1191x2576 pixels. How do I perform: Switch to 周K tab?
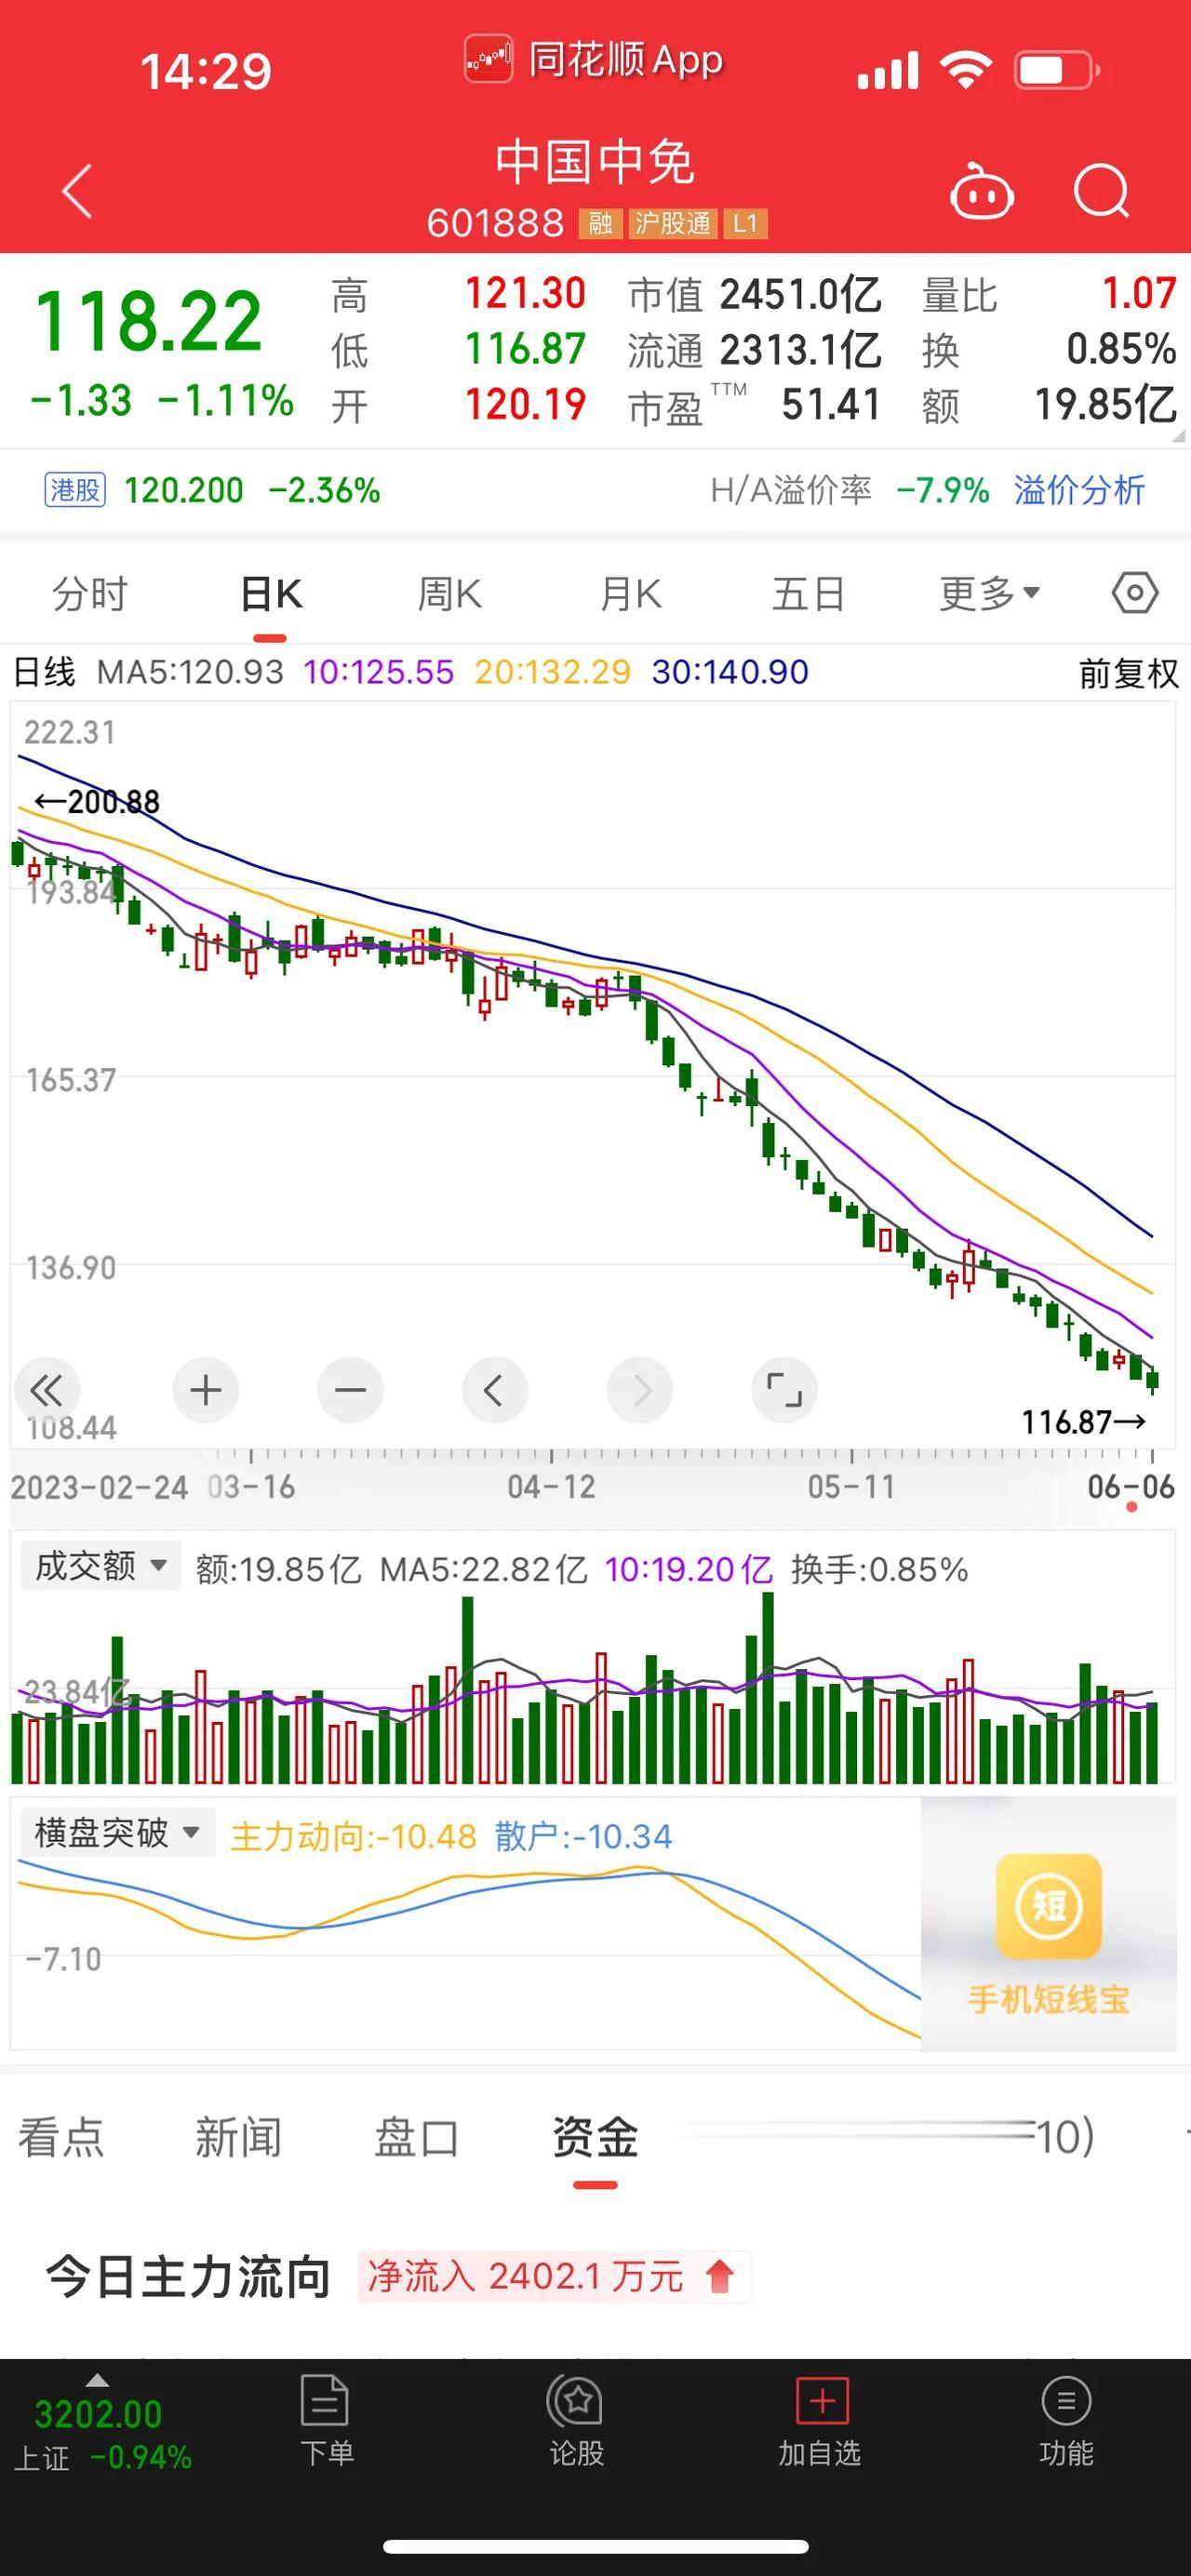point(450,594)
